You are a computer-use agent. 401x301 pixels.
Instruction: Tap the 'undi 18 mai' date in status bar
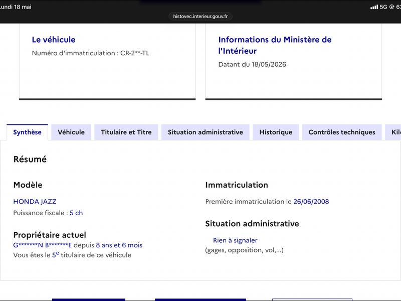pos(16,7)
